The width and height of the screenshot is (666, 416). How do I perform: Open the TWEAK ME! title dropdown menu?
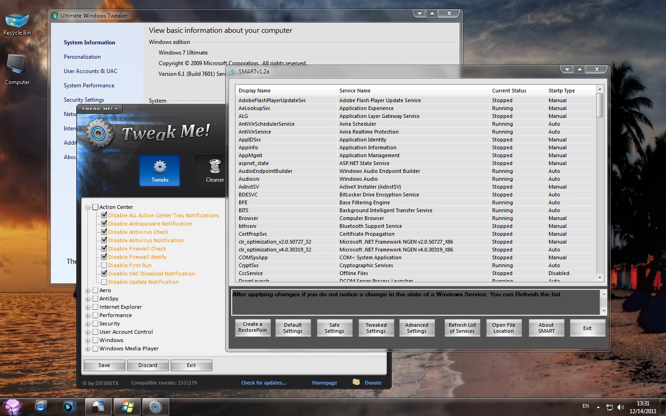pos(100,109)
